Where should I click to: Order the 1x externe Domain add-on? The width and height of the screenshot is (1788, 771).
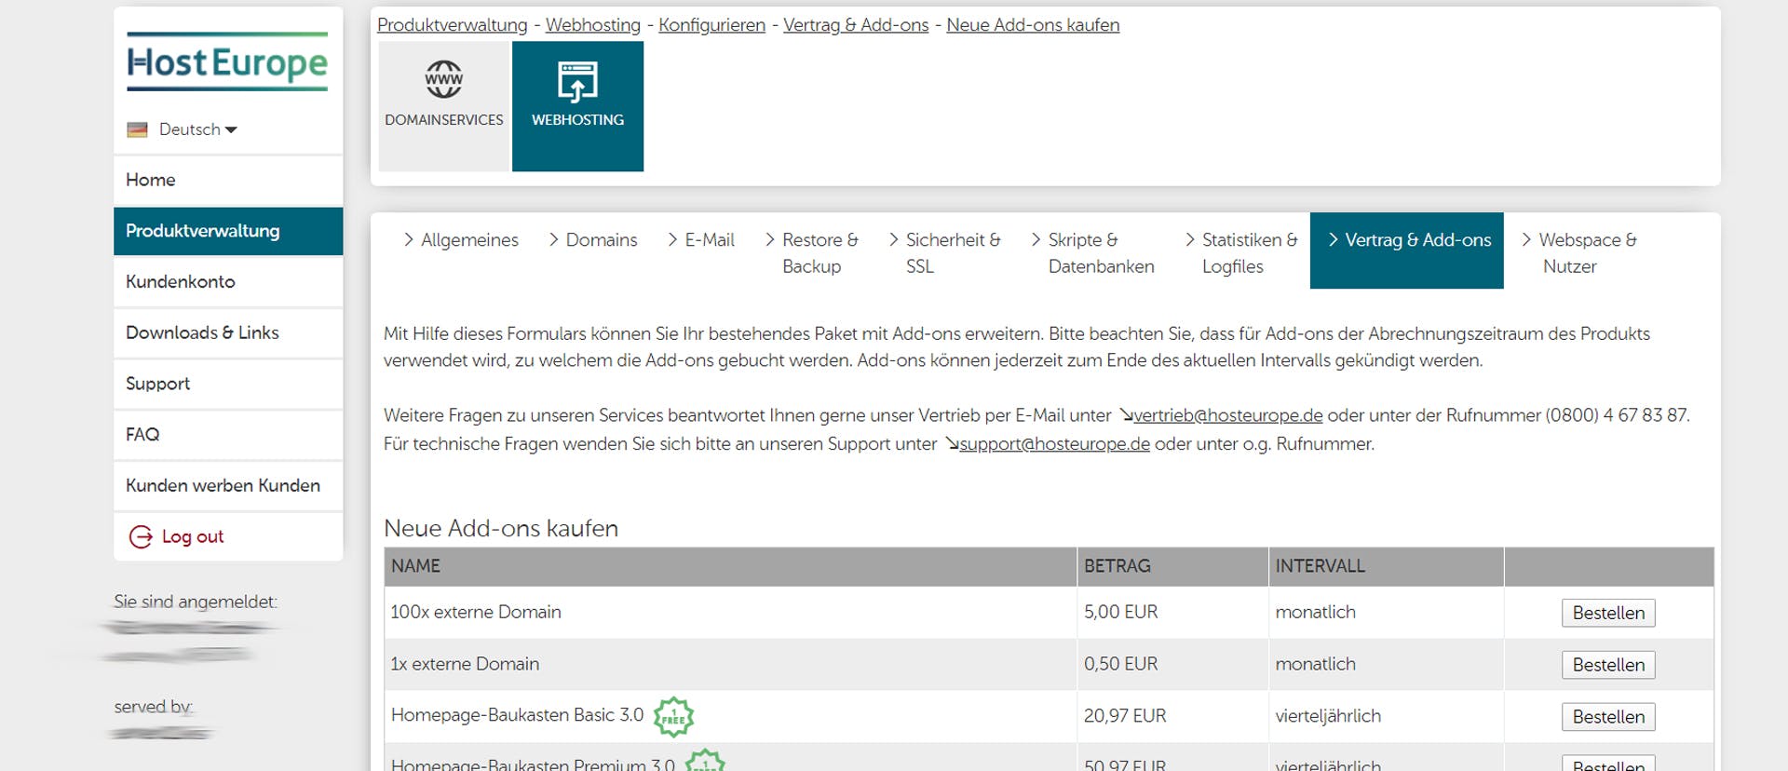(x=1608, y=665)
